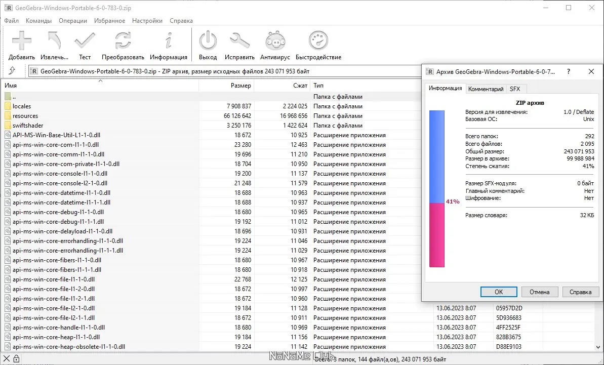Switch to the Информация tab

(446, 88)
